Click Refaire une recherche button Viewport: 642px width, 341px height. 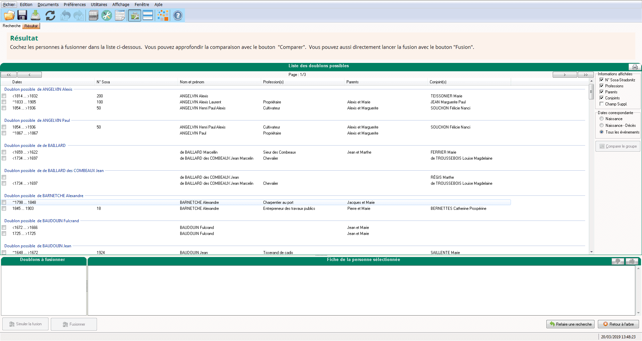570,324
